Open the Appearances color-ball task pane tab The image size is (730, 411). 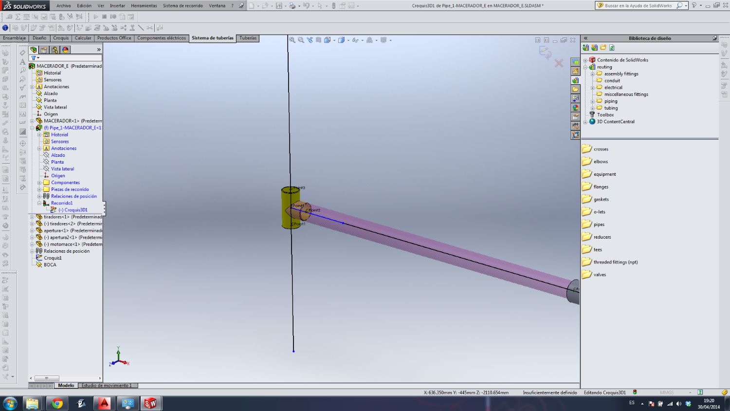pos(575,108)
